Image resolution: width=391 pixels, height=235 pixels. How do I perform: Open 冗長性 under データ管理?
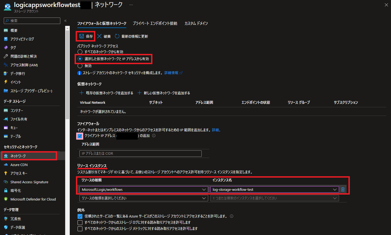pos(16,219)
